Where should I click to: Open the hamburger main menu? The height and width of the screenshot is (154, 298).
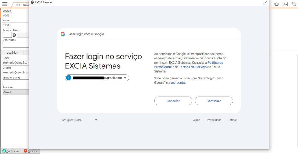(x=5, y=4)
